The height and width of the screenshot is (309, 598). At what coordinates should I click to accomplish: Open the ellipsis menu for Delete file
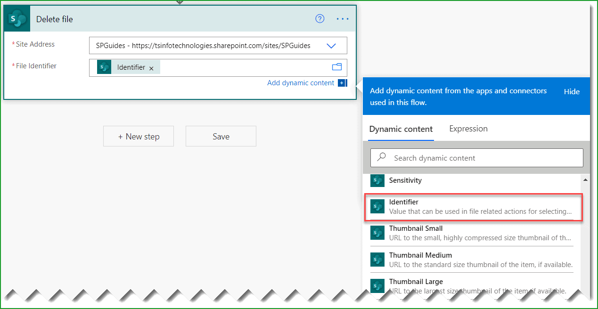tap(343, 19)
